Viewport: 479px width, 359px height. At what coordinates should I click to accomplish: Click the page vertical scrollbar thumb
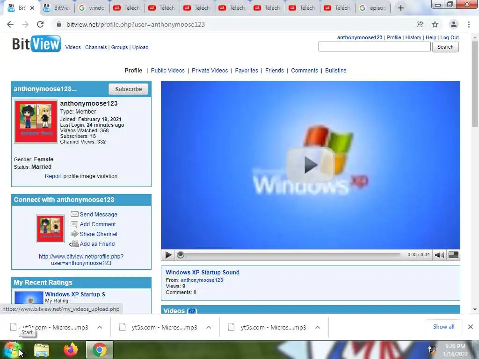click(x=475, y=84)
